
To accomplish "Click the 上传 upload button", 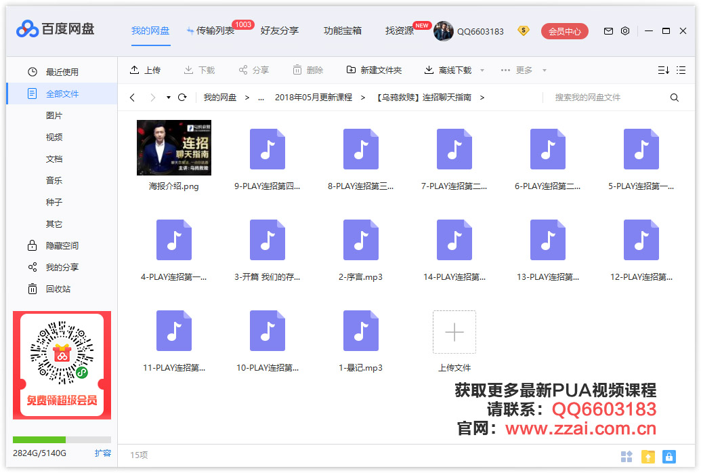I will tap(145, 70).
